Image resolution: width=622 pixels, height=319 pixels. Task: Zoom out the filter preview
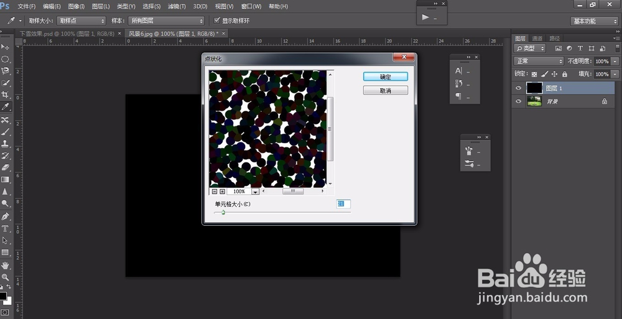215,192
